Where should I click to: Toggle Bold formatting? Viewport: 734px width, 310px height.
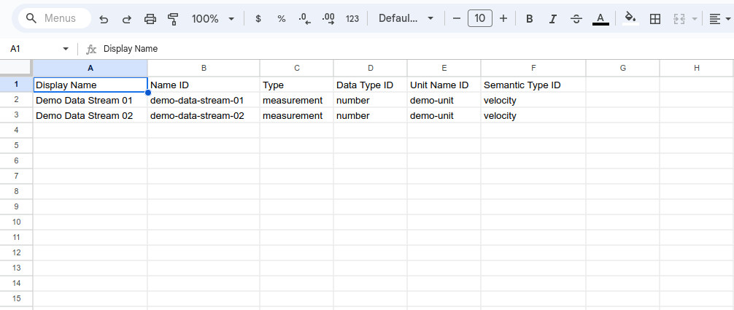530,19
